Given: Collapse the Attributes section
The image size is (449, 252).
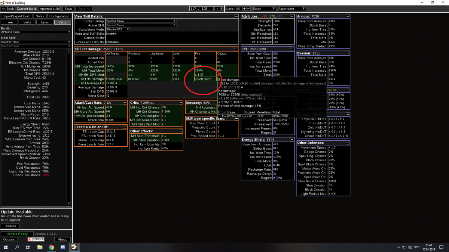Looking at the screenshot, I should 292,16.
